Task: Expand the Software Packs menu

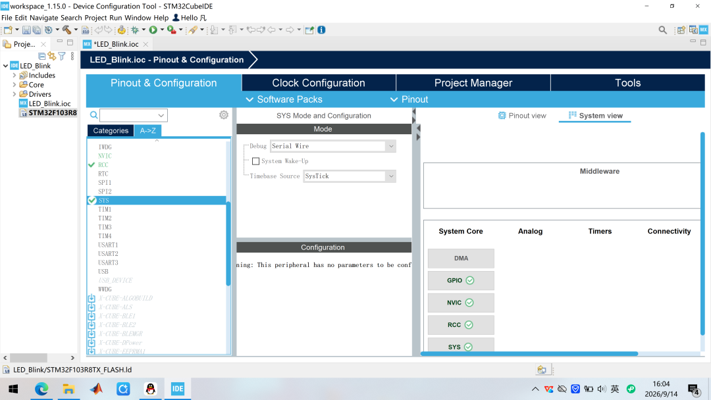Action: [x=284, y=99]
